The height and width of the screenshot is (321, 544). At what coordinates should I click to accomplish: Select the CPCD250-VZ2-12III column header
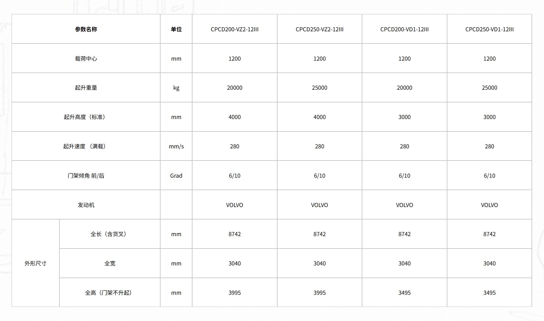point(319,29)
